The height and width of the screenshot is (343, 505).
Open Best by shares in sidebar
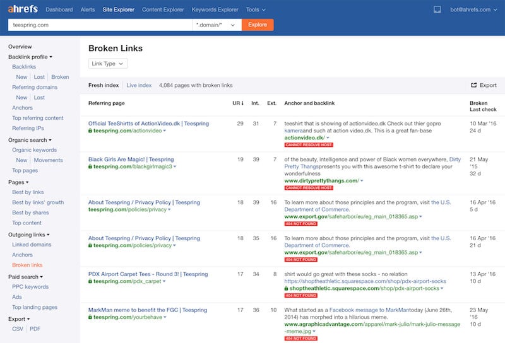(x=30, y=212)
